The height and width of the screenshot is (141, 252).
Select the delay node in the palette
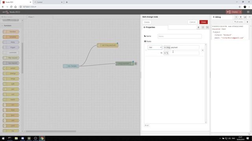coord(11,42)
